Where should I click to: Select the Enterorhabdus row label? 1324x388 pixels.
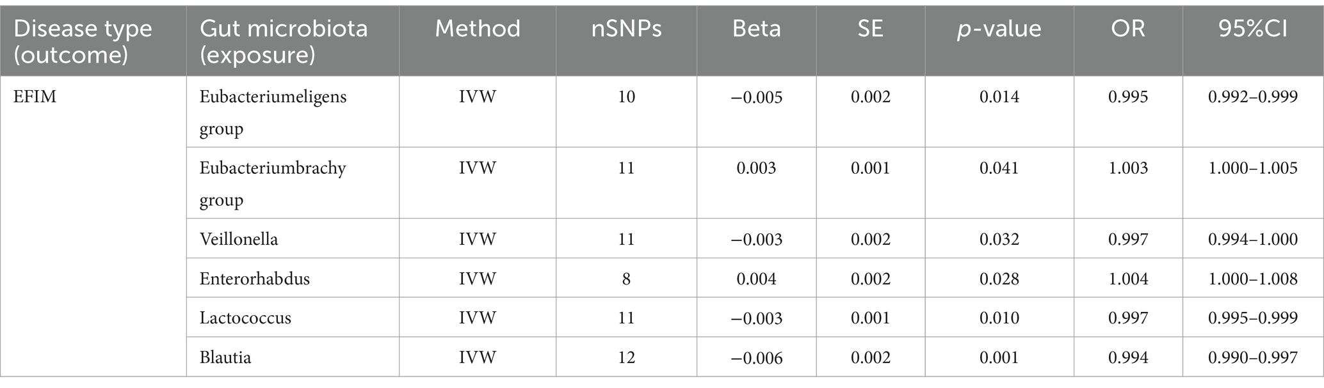coord(254,279)
